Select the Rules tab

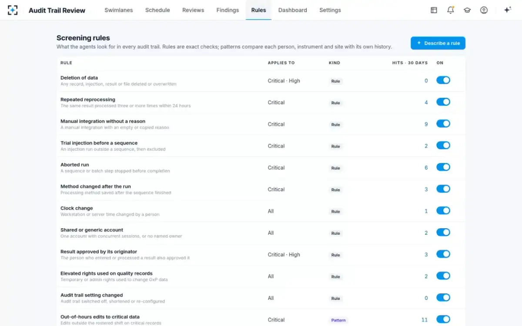pyautogui.click(x=258, y=10)
